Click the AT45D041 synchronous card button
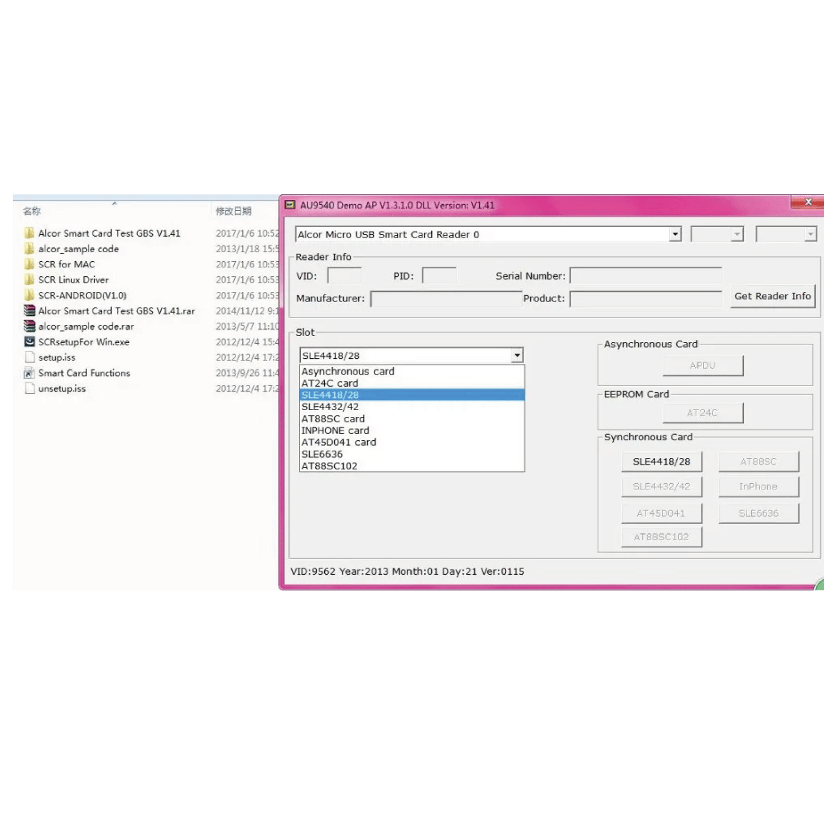The width and height of the screenshot is (837, 837). pyautogui.click(x=662, y=513)
